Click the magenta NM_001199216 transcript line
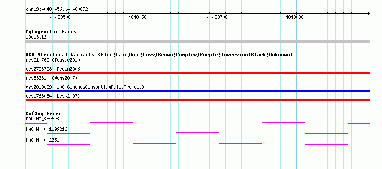Viewport: 382px width, 169px height. click(197, 133)
